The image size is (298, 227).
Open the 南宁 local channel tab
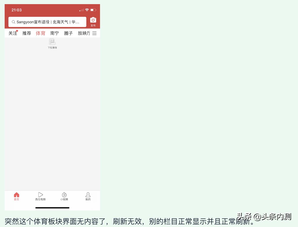click(54, 33)
